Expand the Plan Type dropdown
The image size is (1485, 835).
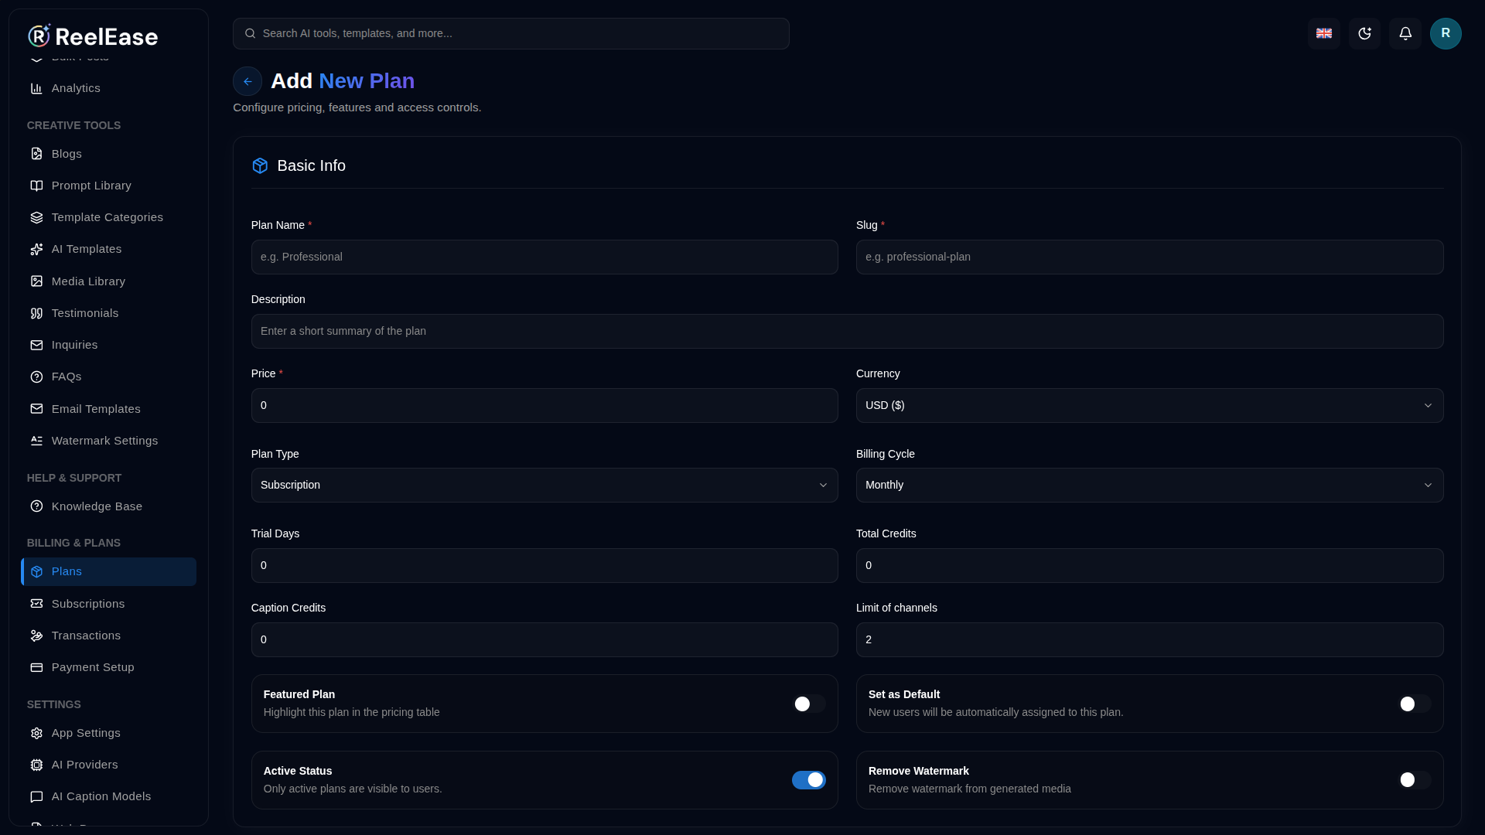pyautogui.click(x=544, y=485)
